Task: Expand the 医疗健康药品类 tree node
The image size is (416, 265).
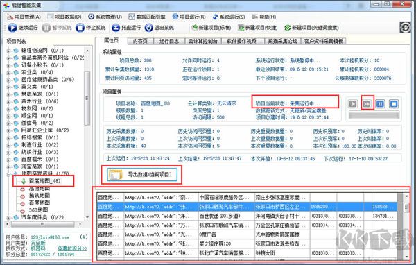Action: tap(8, 80)
